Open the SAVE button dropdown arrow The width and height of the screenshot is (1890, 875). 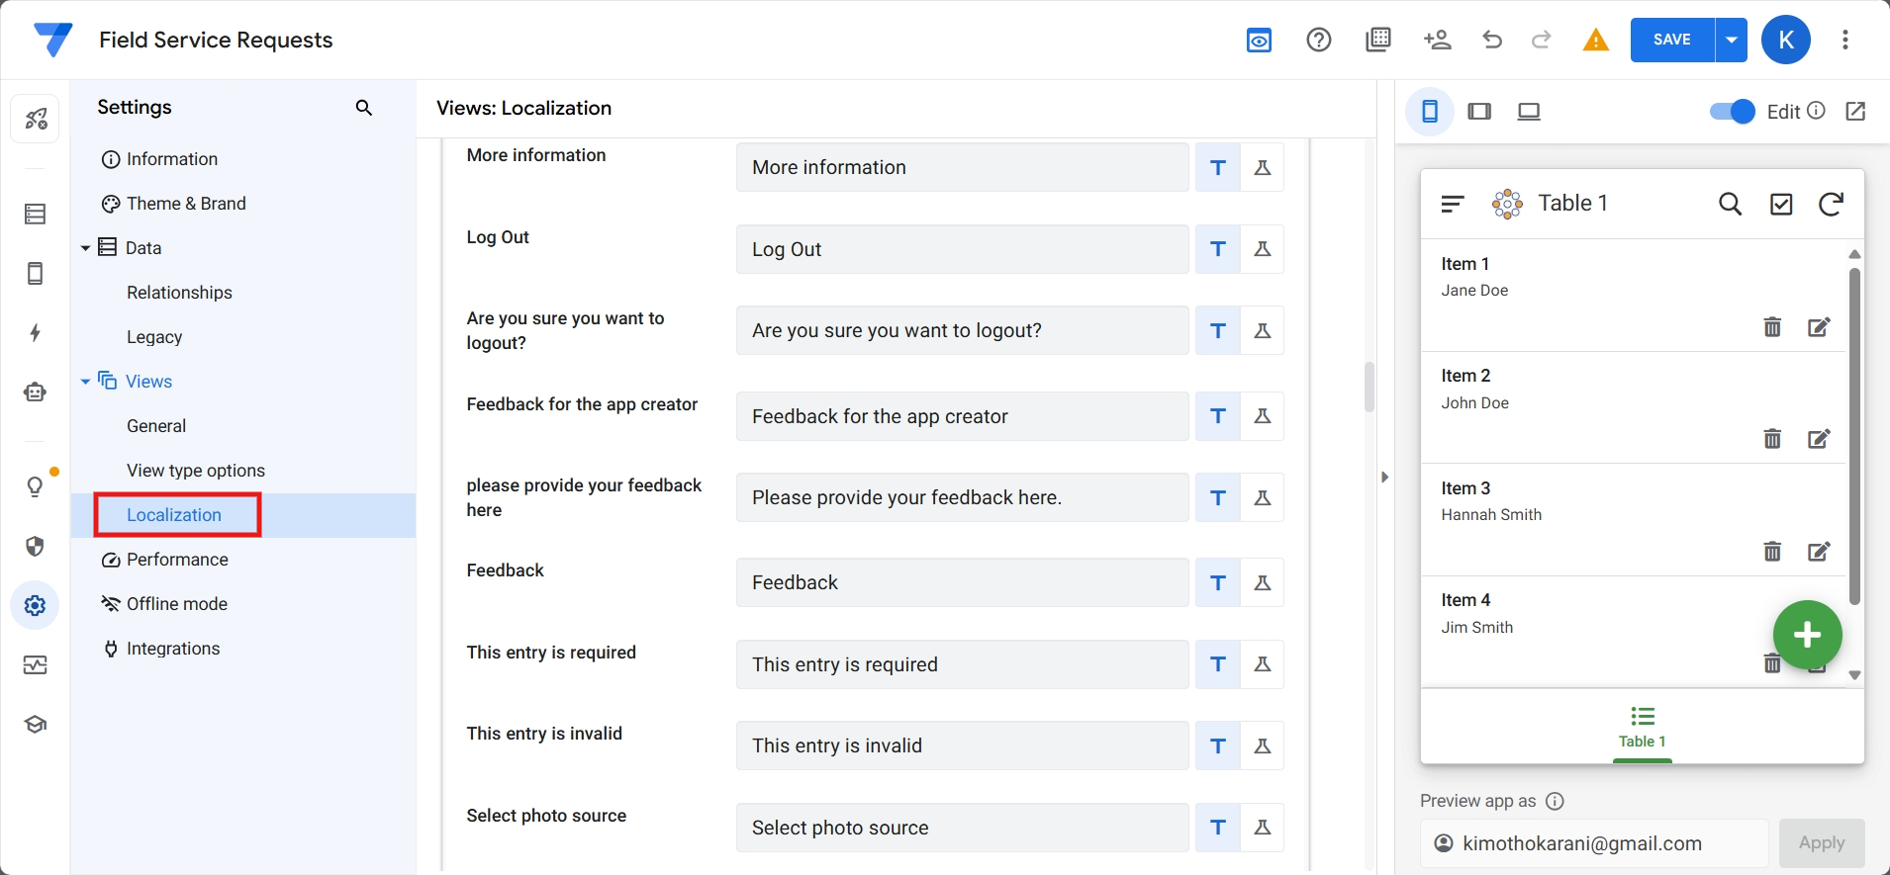click(x=1732, y=40)
